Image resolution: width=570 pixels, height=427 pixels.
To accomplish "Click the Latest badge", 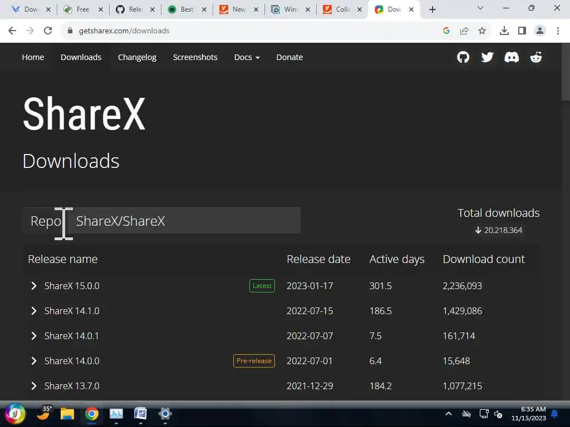I will (x=262, y=286).
